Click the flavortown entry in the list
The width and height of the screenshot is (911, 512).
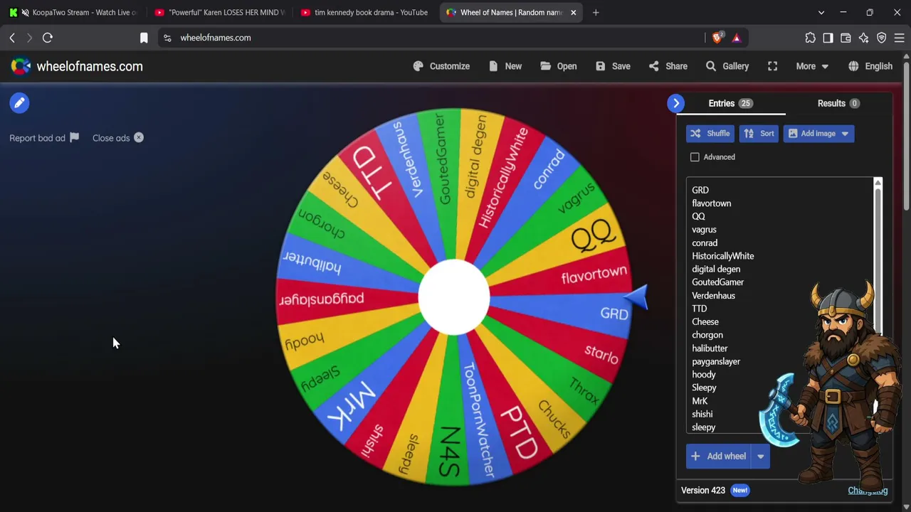point(712,203)
